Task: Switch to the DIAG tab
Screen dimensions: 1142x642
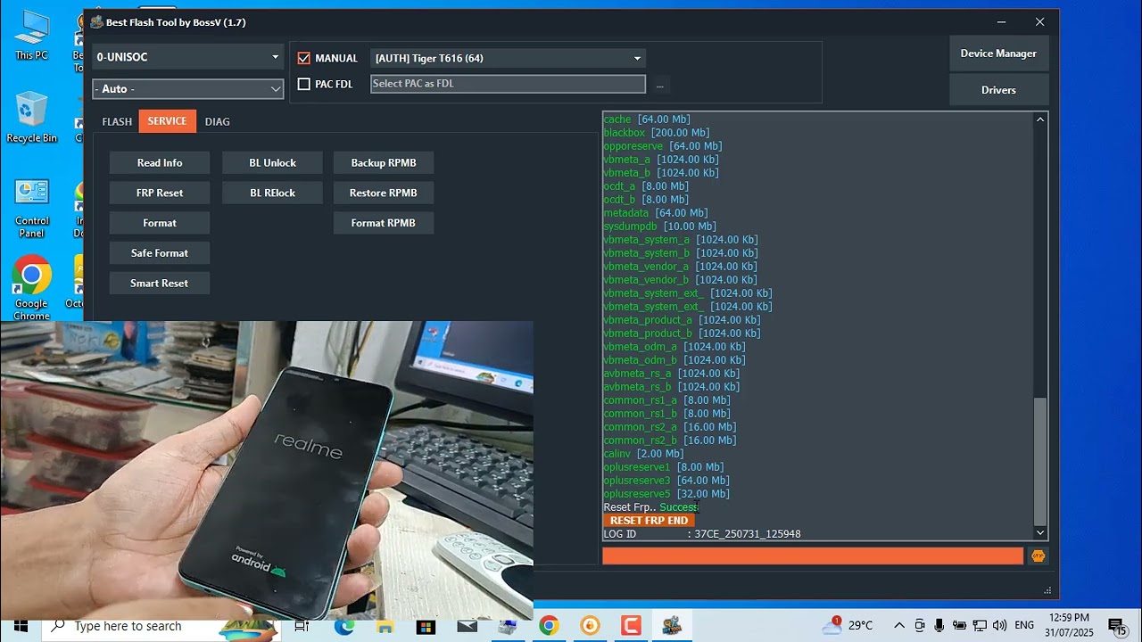Action: point(217,121)
